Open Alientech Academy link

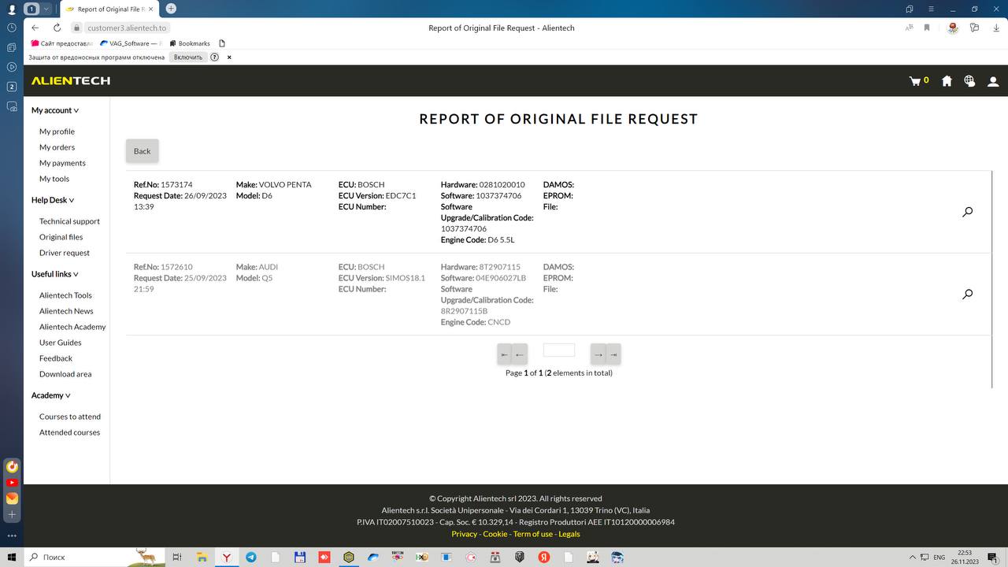click(72, 327)
